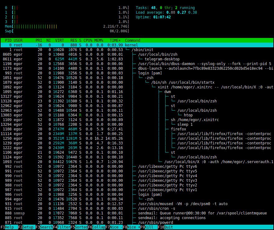Sort by the RES column header
This screenshot has width=274, height=230.
pos(74,40)
